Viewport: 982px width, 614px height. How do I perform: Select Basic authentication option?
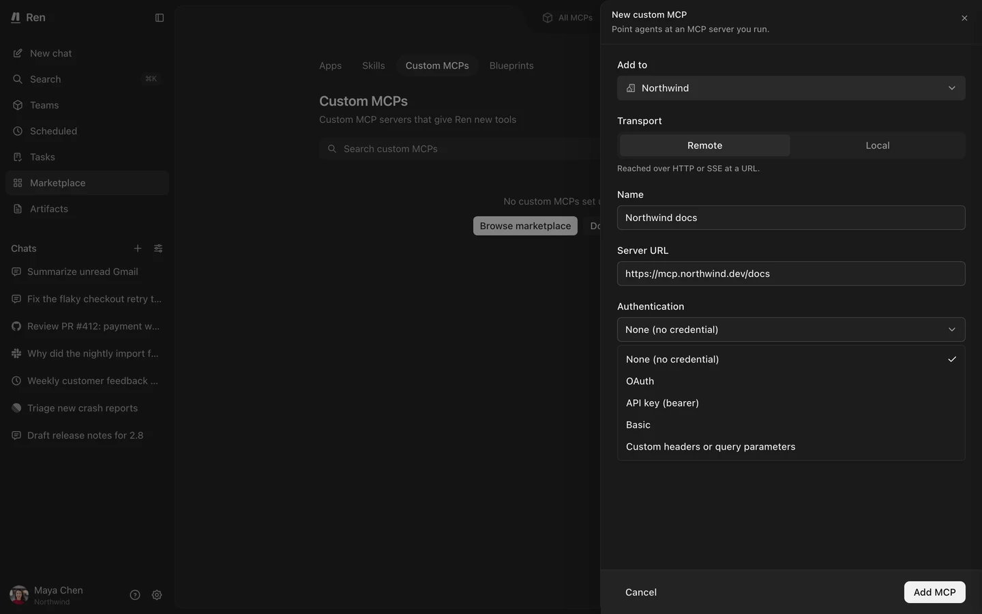click(791, 425)
